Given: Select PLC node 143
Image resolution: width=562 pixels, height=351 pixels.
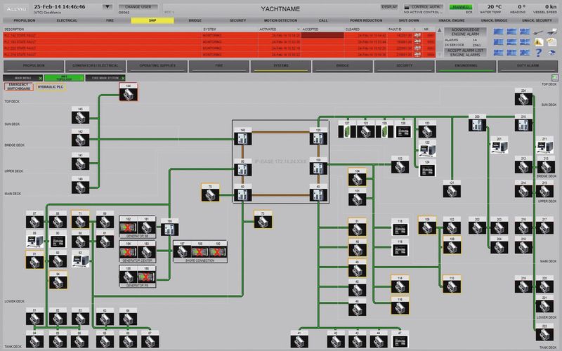Looking at the screenshot, I should point(80,115).
